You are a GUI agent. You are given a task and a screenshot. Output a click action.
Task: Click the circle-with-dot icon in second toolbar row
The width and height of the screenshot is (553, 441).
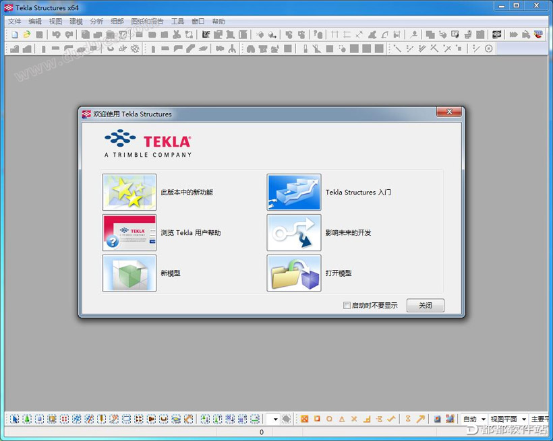coord(488,48)
